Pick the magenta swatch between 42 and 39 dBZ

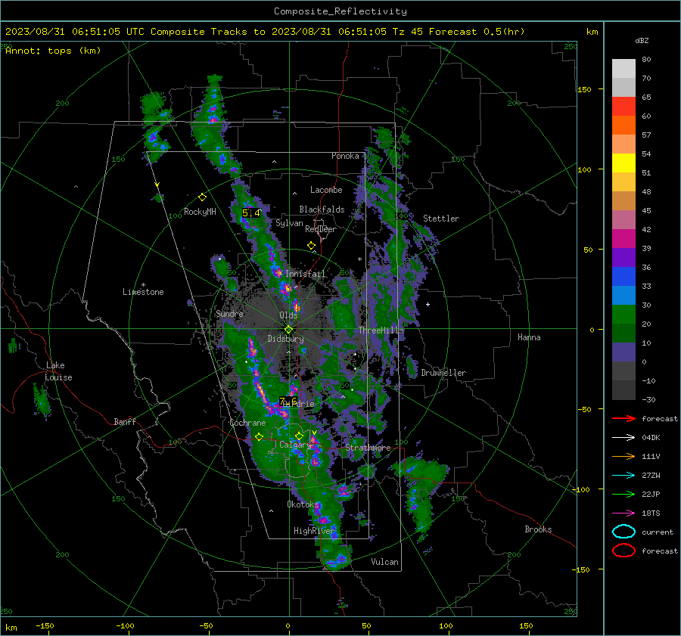623,239
